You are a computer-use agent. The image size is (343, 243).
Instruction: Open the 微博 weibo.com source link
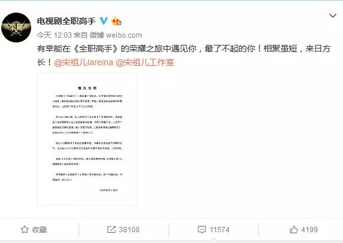(116, 35)
